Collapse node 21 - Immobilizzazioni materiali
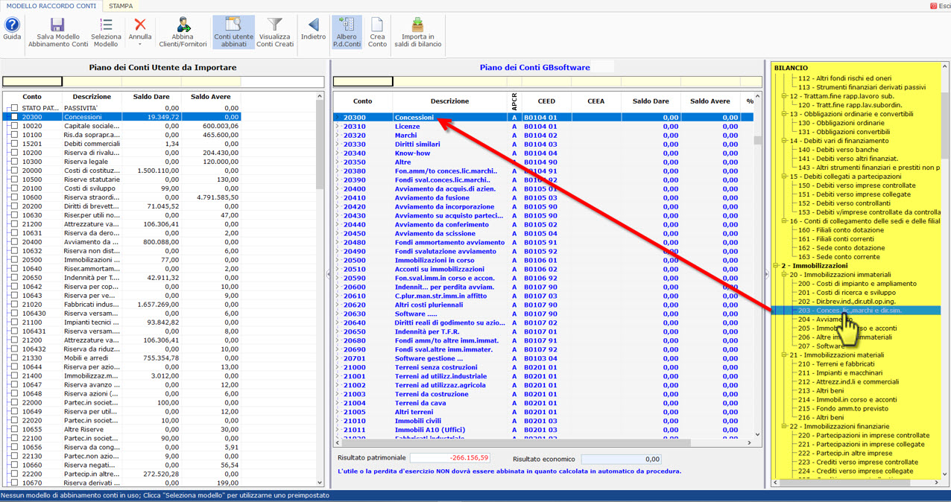The height and width of the screenshot is (502, 951). [784, 355]
